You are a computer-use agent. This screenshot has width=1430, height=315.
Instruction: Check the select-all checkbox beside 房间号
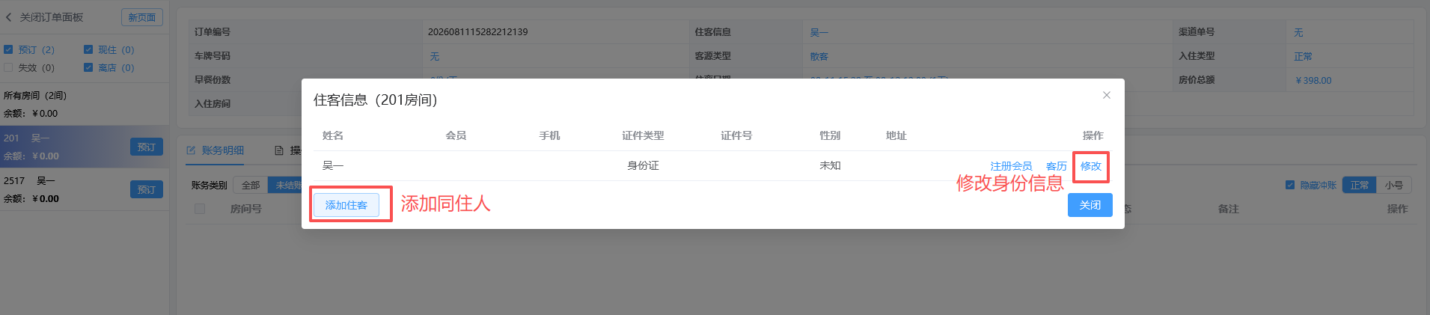pyautogui.click(x=200, y=209)
